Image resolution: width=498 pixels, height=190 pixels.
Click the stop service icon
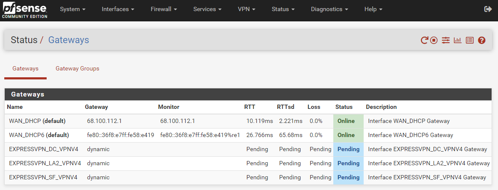[434, 40]
